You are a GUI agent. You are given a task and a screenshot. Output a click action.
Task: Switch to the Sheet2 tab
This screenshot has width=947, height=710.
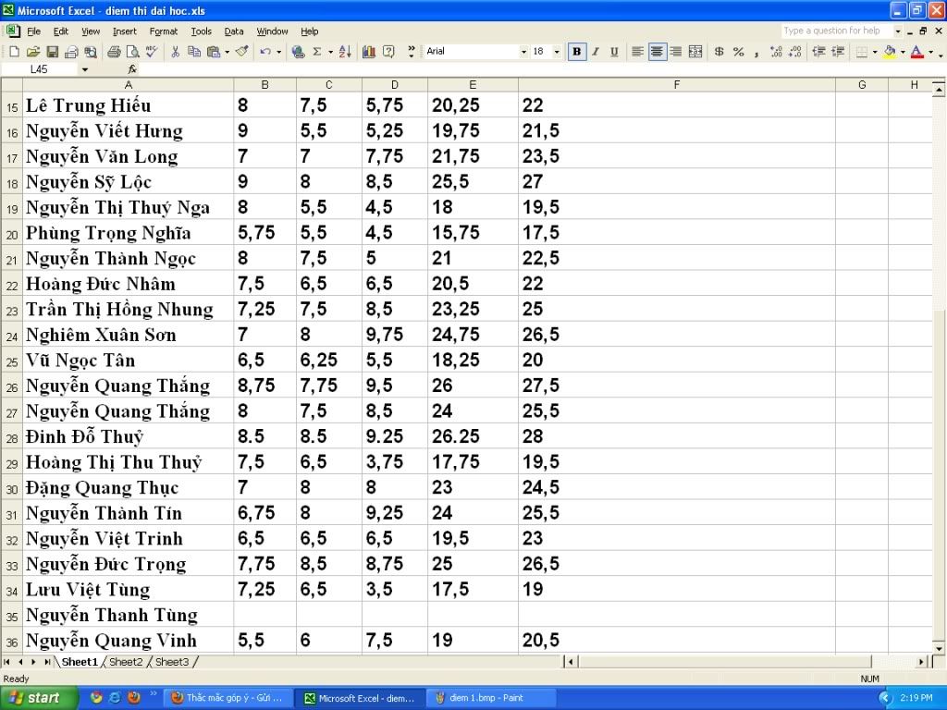coord(126,662)
